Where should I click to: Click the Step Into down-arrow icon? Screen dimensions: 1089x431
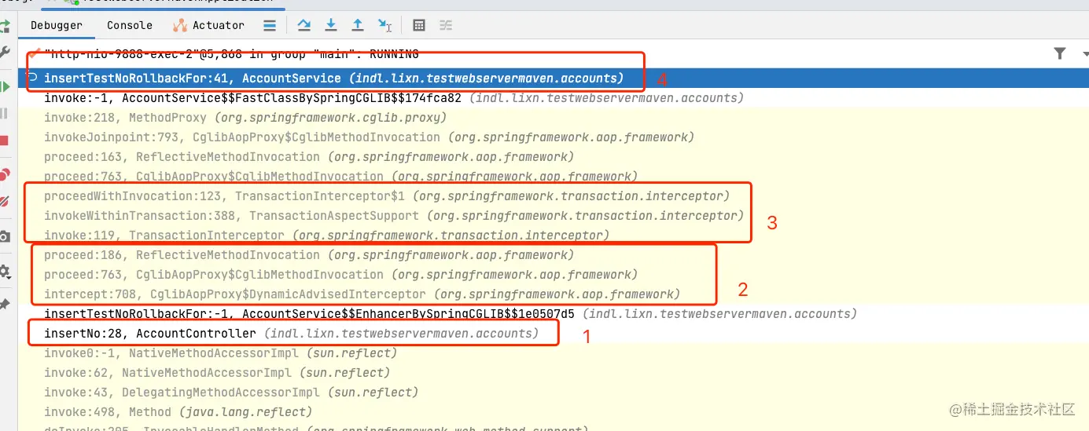coord(331,25)
